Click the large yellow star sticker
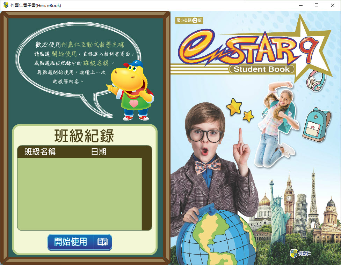The image size is (341, 265). [234, 106]
